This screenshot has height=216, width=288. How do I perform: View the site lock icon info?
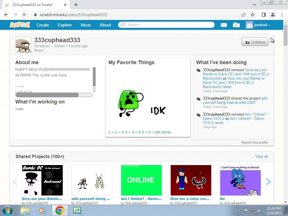point(35,15)
